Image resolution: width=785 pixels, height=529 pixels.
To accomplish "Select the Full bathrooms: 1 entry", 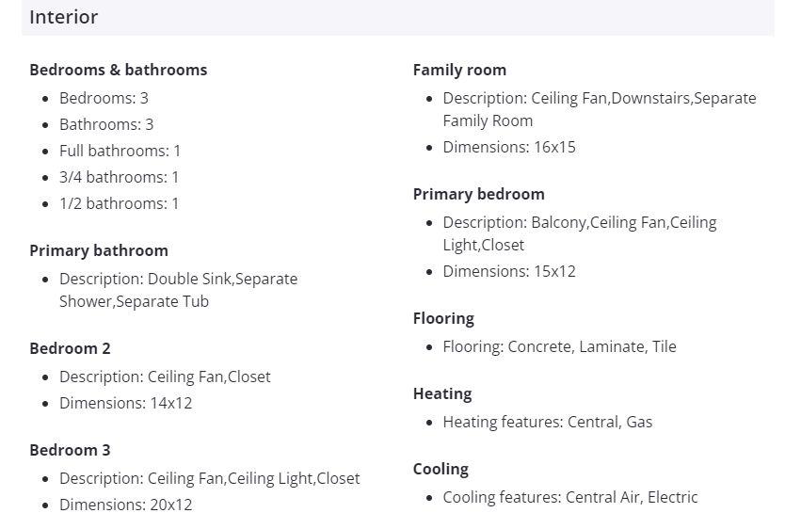I will point(120,151).
